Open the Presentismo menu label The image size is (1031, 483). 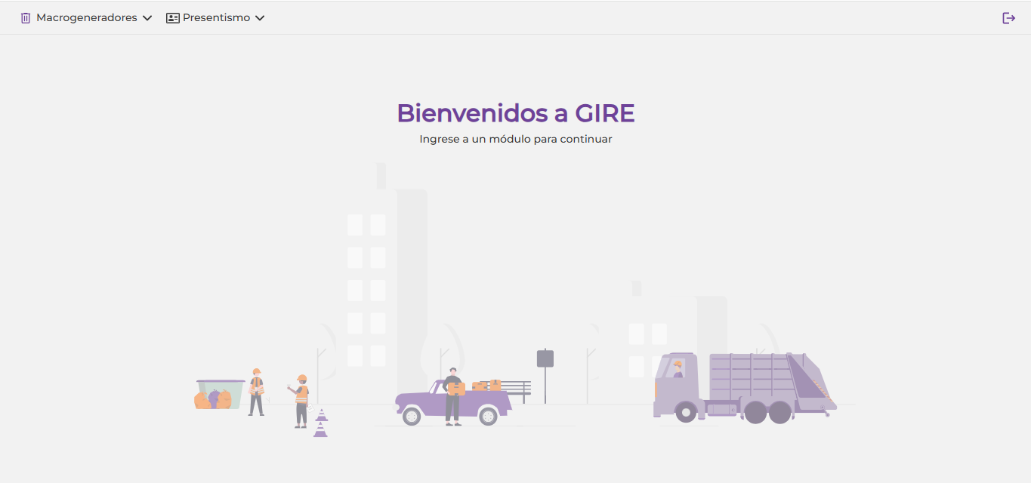[x=216, y=17]
